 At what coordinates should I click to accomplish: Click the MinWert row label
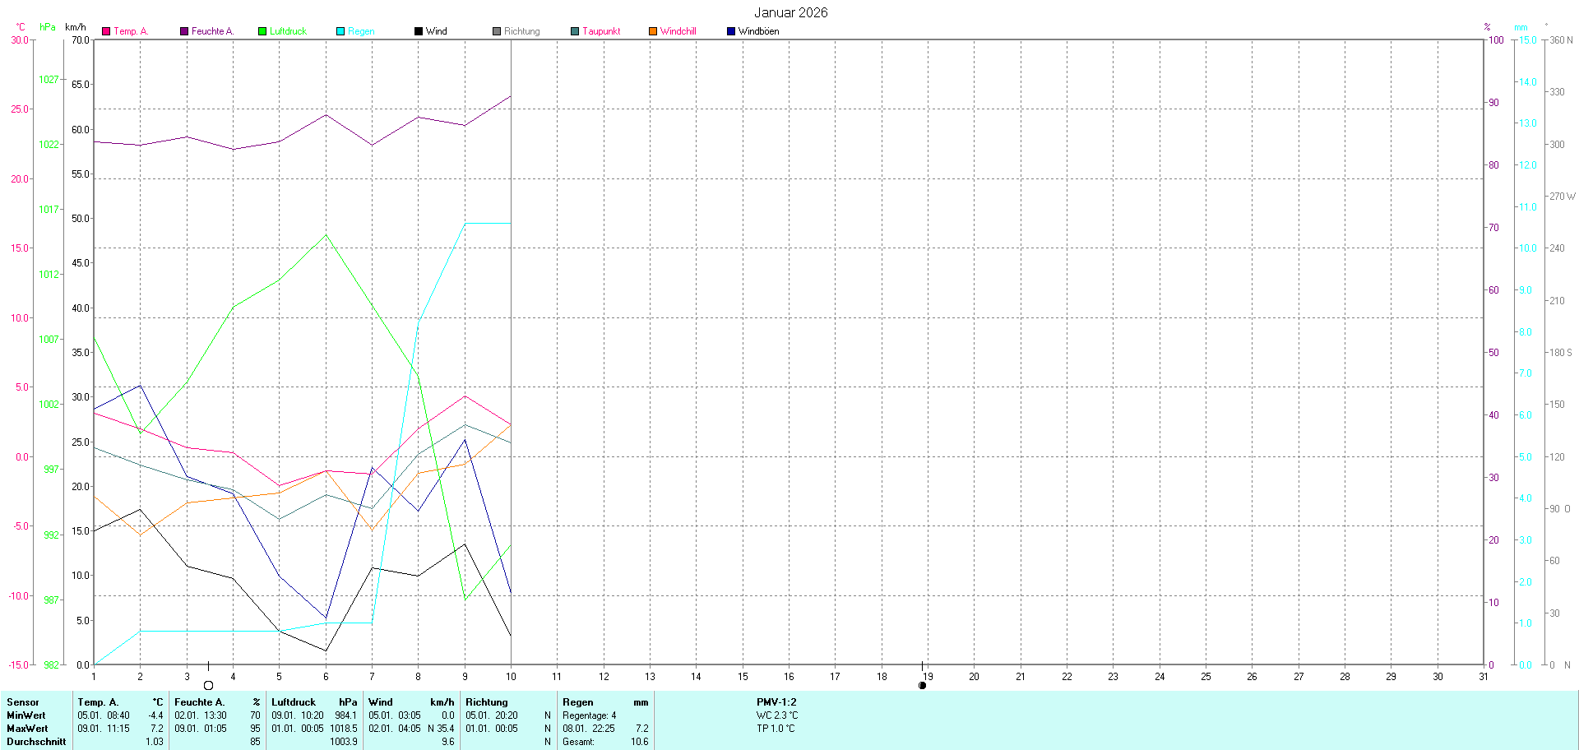click(x=26, y=715)
